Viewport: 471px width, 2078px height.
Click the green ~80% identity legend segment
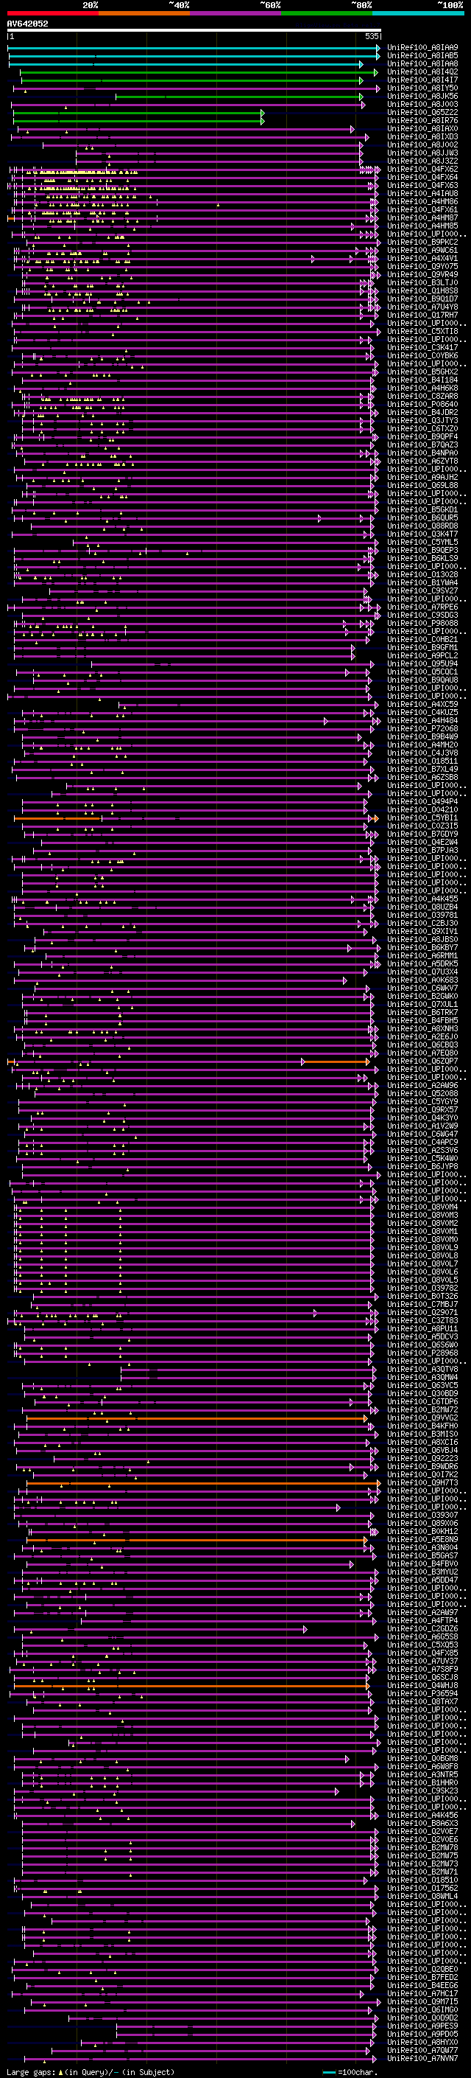click(327, 13)
